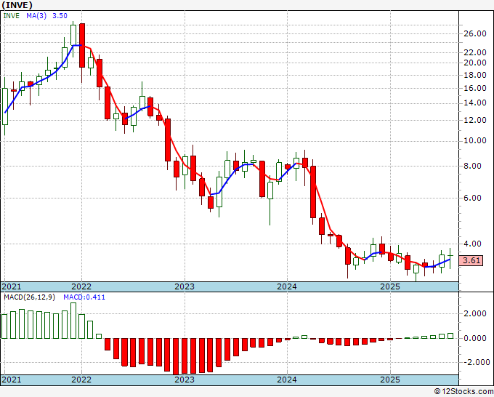Click the 0.000 MACD axis label
The height and width of the screenshot is (397, 494).
475,338
